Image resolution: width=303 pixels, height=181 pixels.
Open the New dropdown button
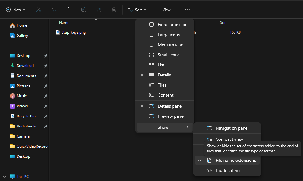point(15,10)
